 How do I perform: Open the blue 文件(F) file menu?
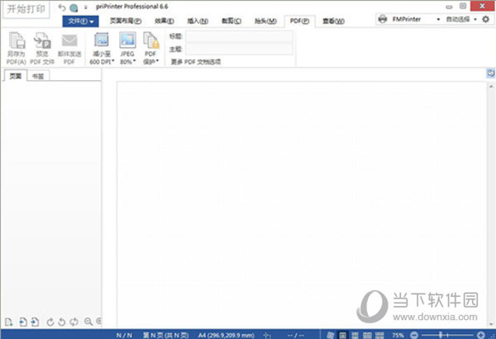coord(81,21)
